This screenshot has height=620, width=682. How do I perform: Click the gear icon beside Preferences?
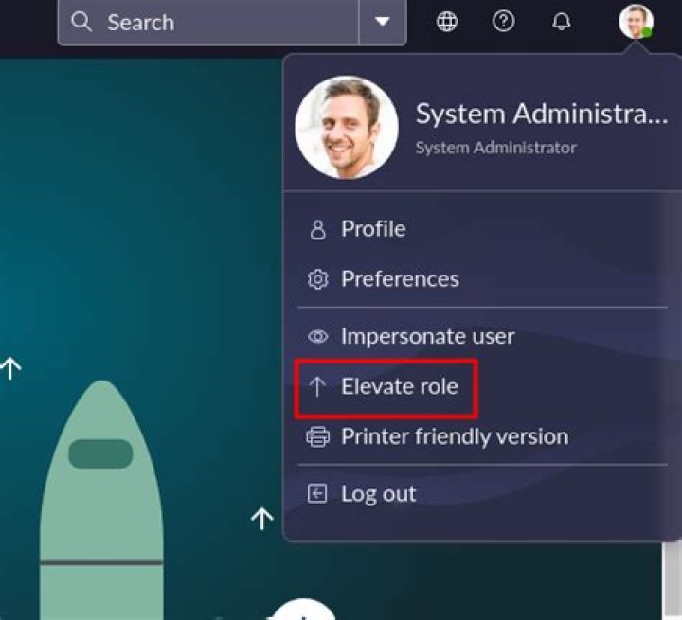pyautogui.click(x=318, y=279)
